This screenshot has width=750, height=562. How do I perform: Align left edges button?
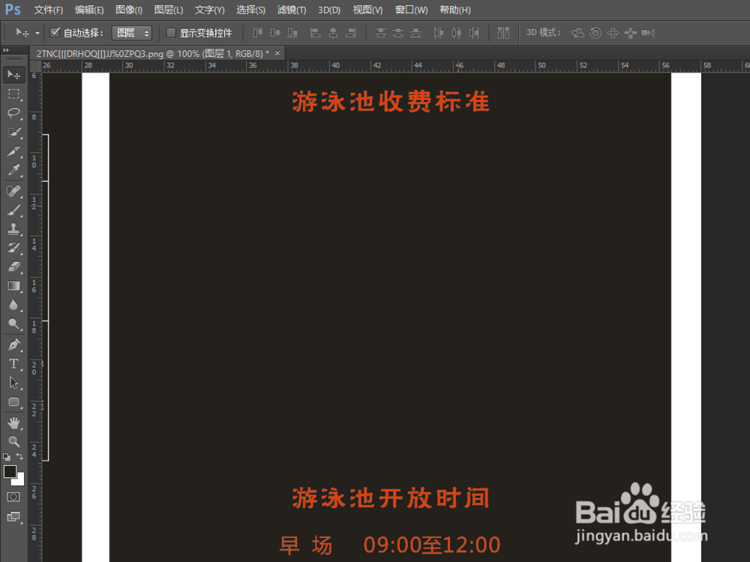[315, 32]
